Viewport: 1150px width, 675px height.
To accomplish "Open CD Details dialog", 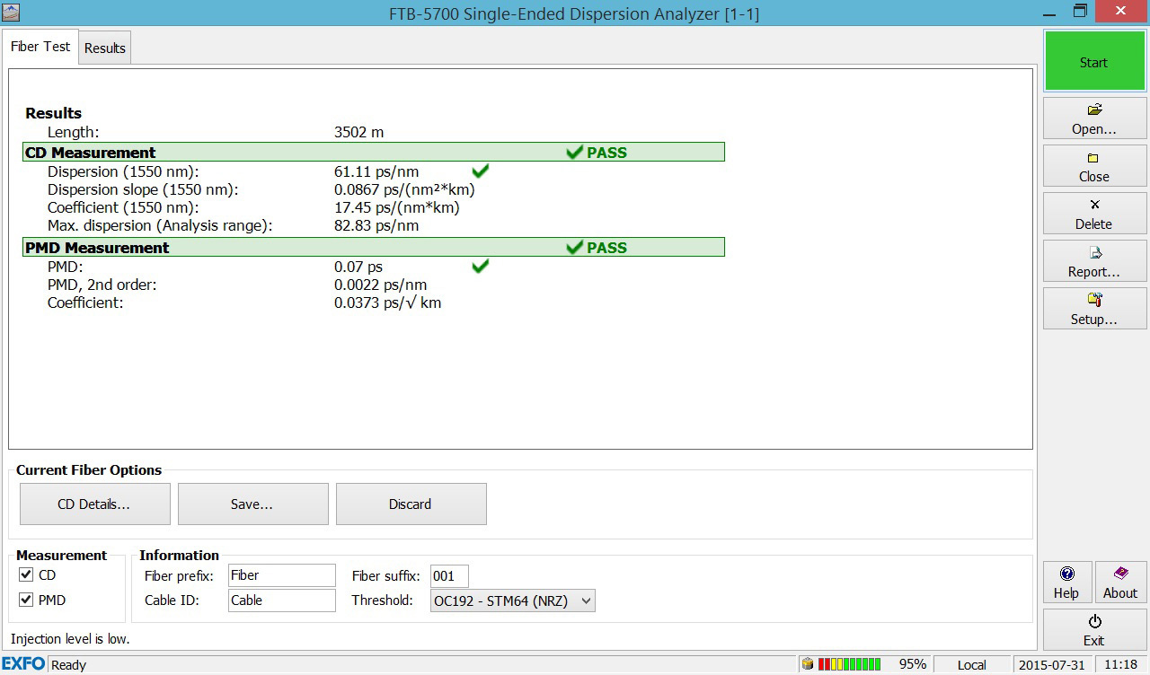I will tap(94, 504).
